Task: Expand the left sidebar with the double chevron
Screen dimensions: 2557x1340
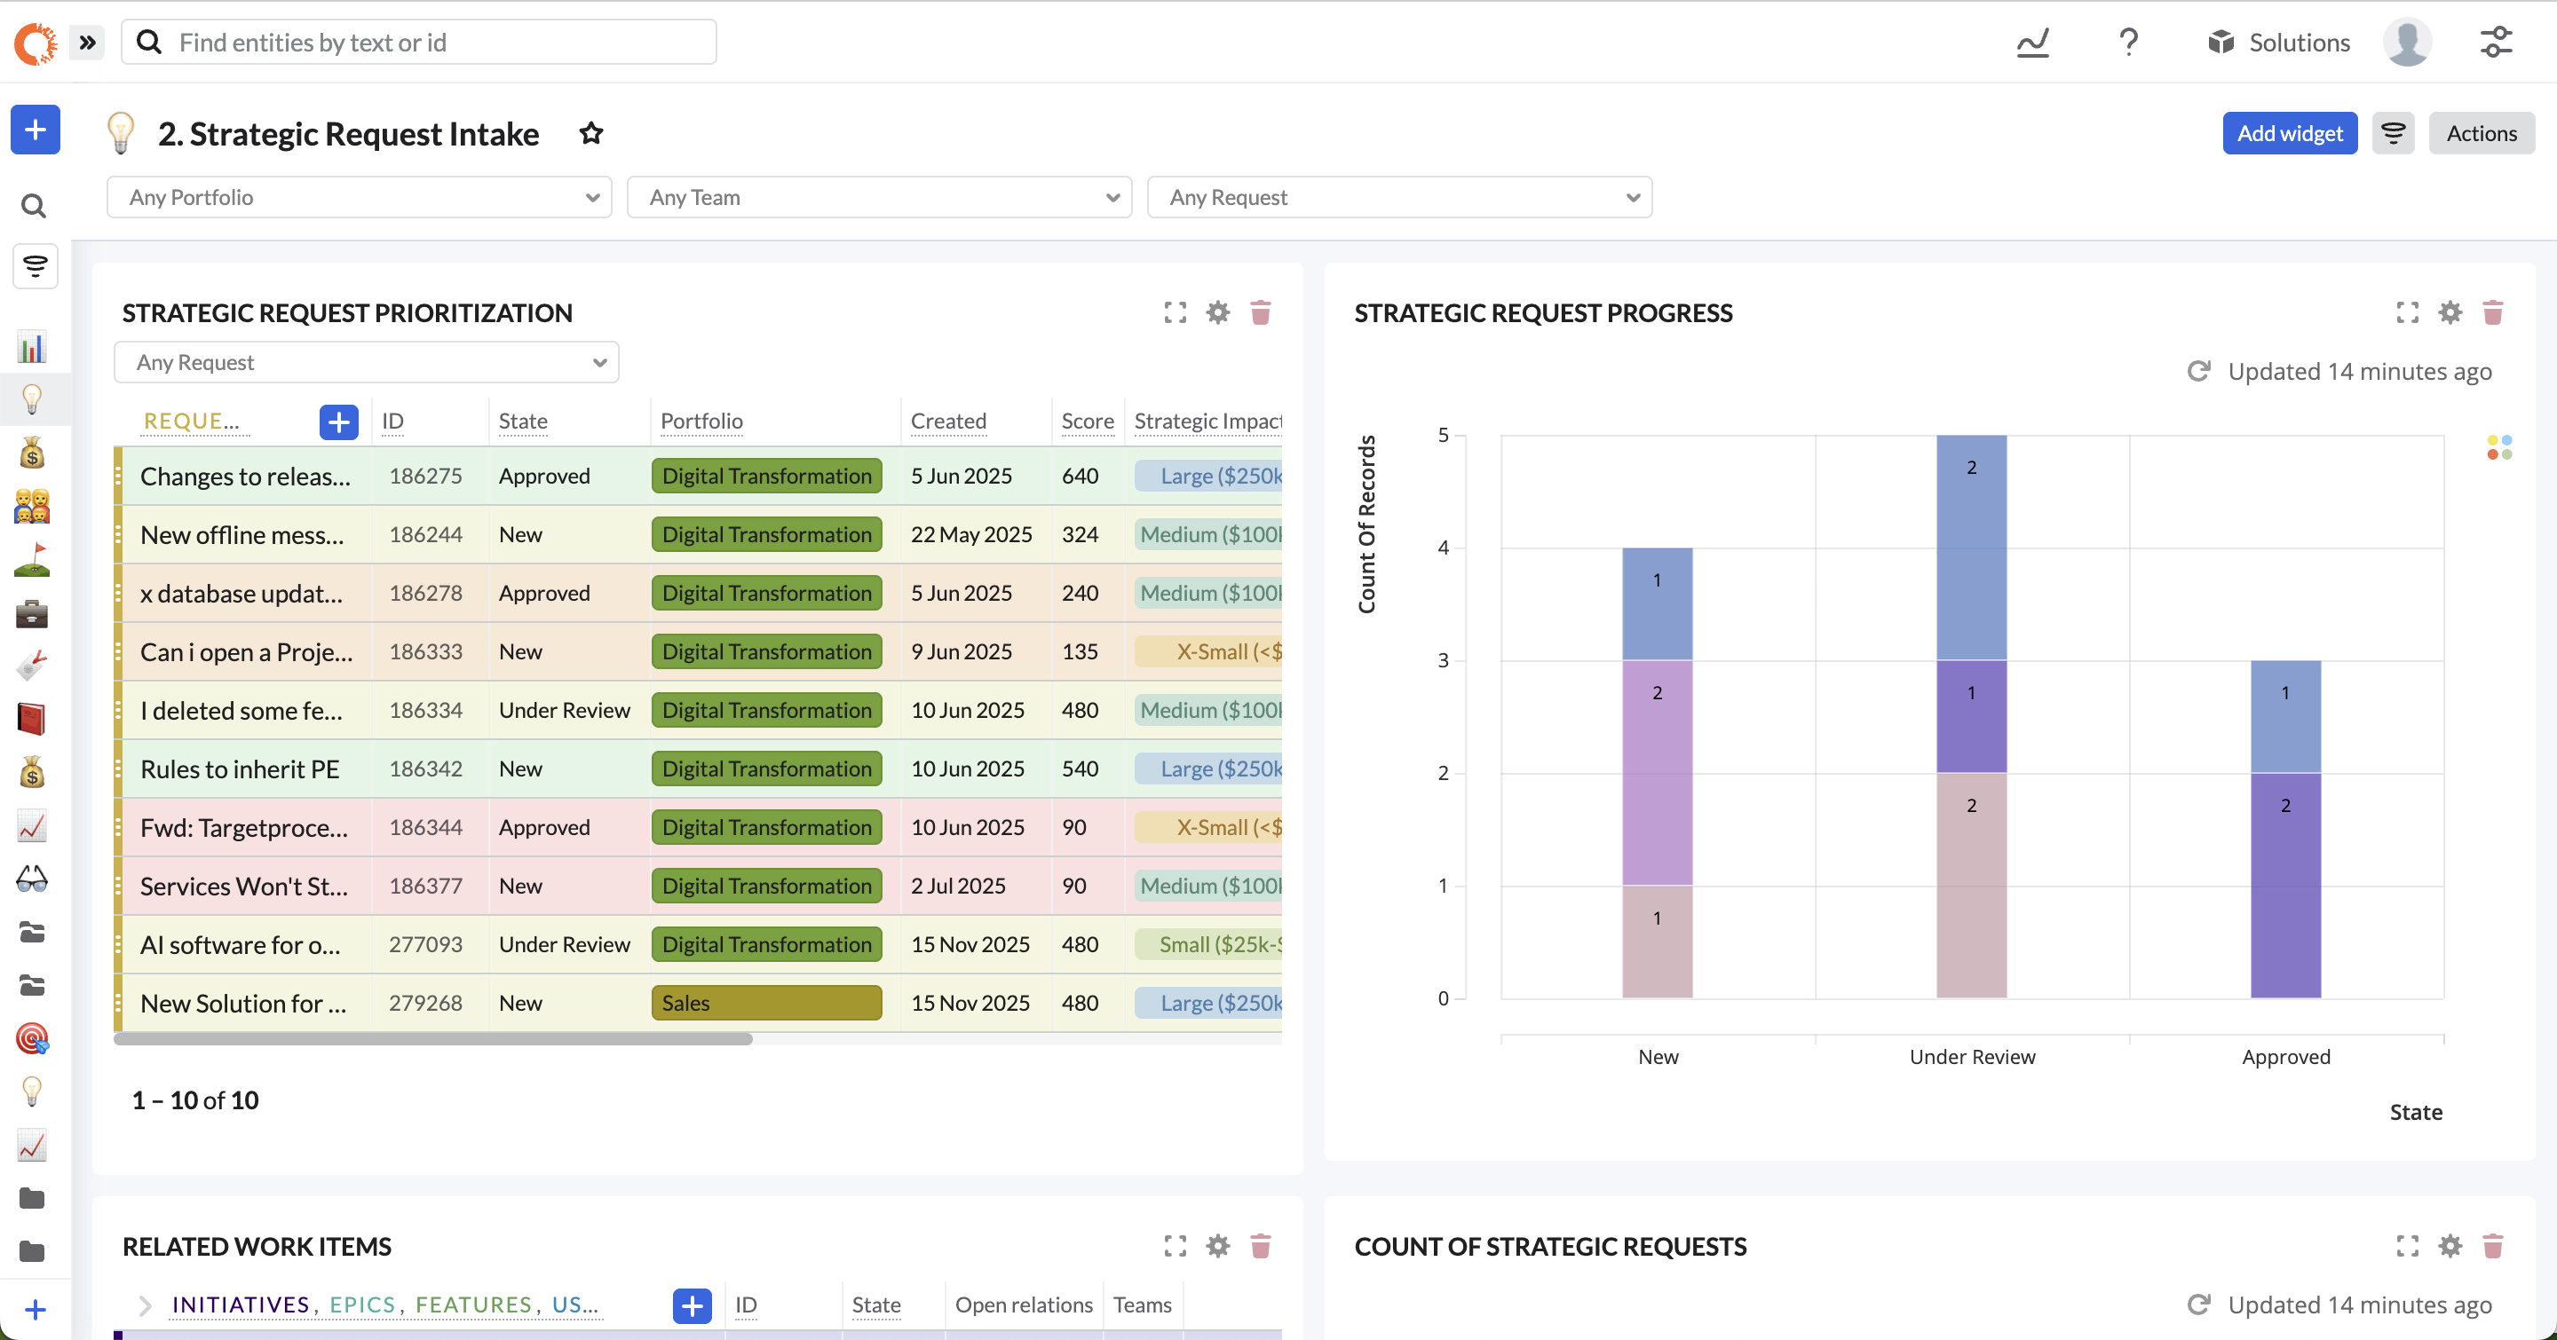Action: 87,43
